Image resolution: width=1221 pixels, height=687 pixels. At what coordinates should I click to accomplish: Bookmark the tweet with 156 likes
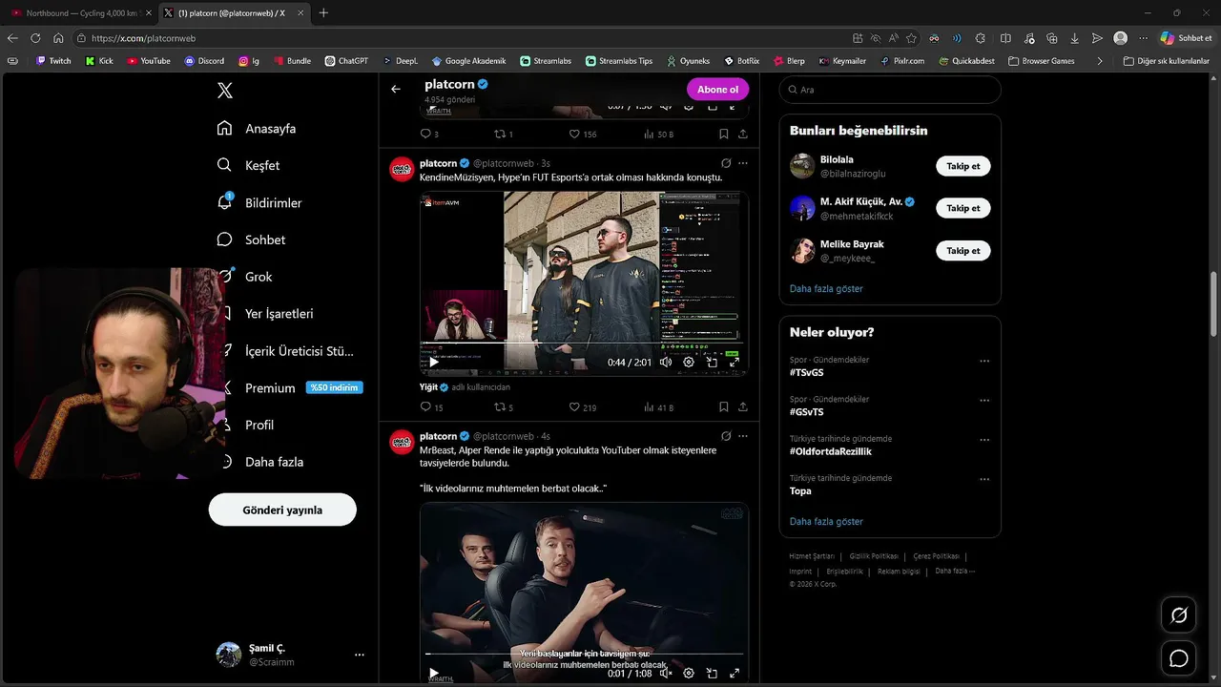point(724,135)
